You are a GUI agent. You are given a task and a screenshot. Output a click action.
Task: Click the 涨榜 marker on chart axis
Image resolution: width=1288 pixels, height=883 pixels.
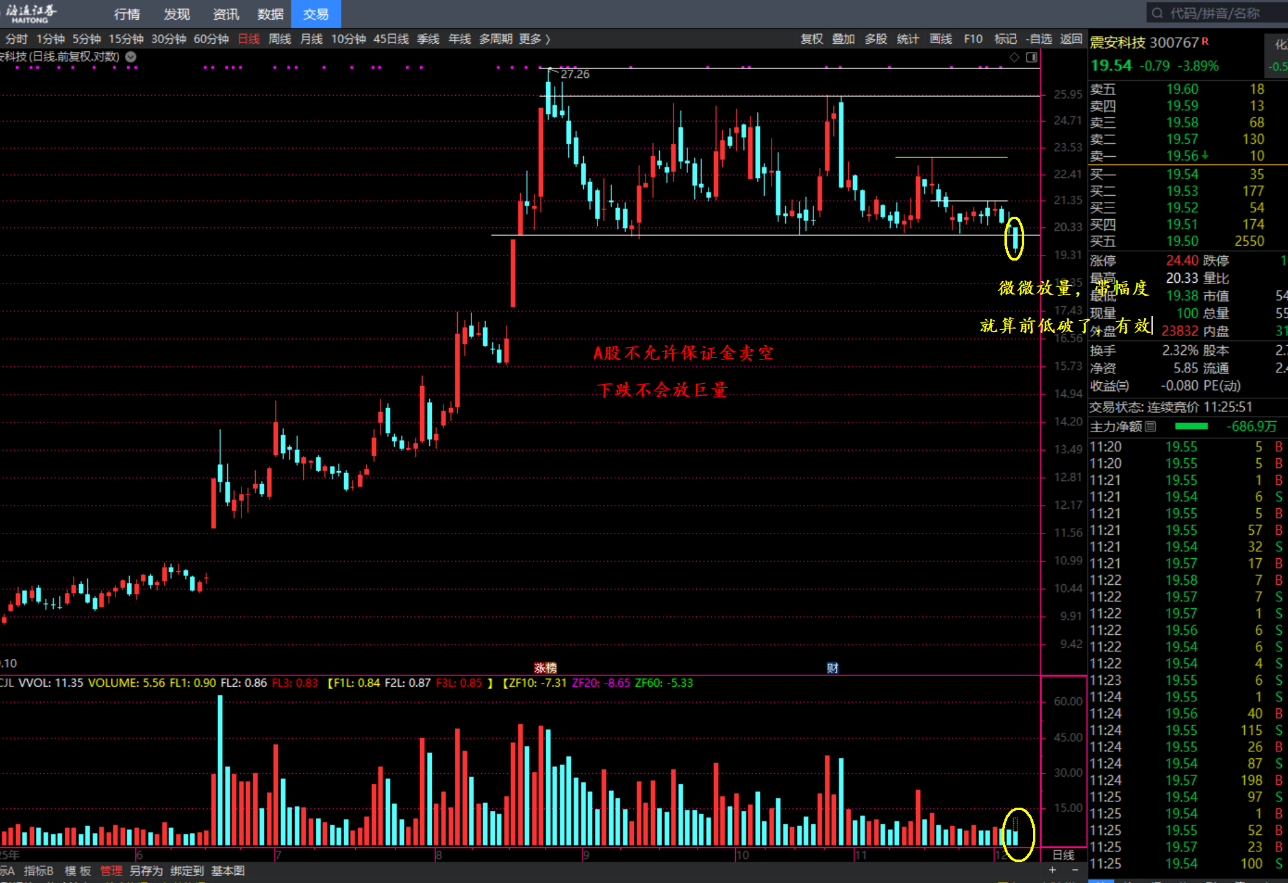[545, 667]
